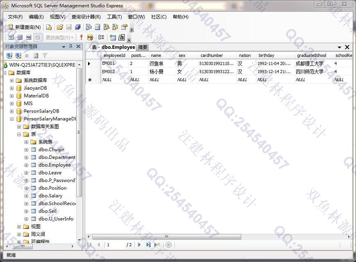The width and height of the screenshot is (356, 262).
Task: Open active documents list dropdown arrow
Action: tap(340, 47)
